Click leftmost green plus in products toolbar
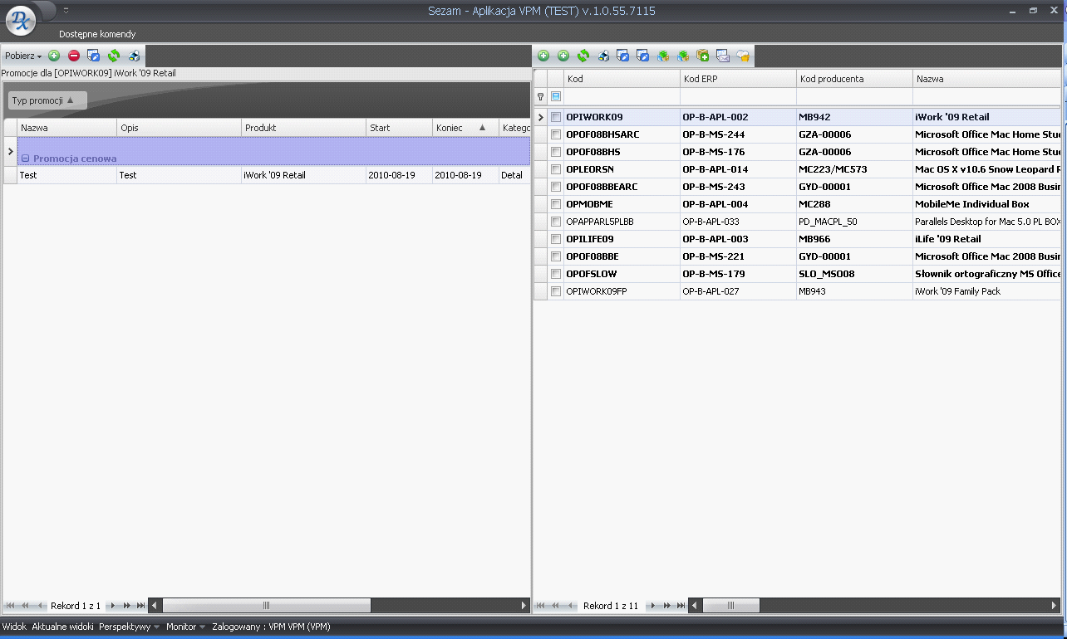 (543, 56)
